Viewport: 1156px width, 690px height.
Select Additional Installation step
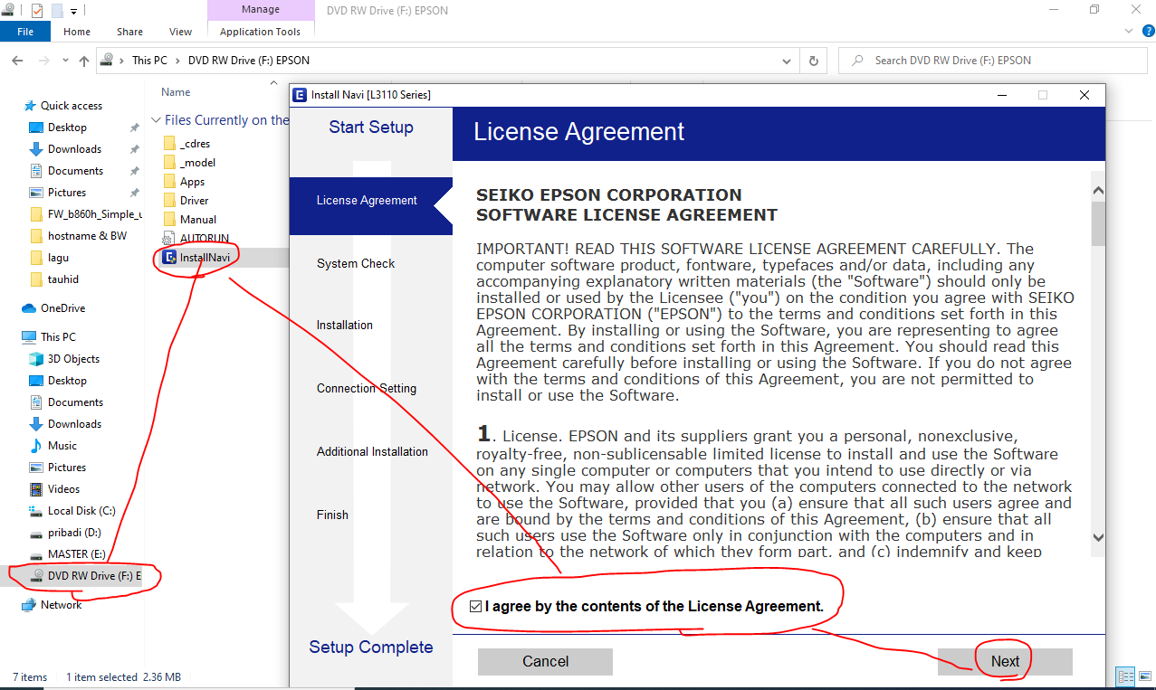[x=372, y=452]
